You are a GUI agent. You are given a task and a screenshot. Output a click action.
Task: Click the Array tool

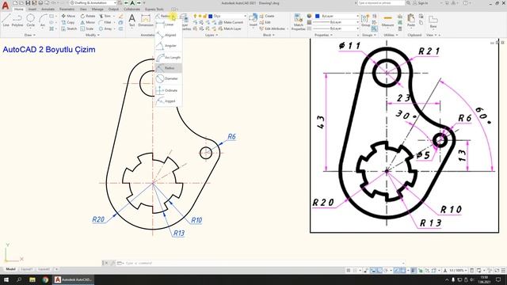coord(105,28)
